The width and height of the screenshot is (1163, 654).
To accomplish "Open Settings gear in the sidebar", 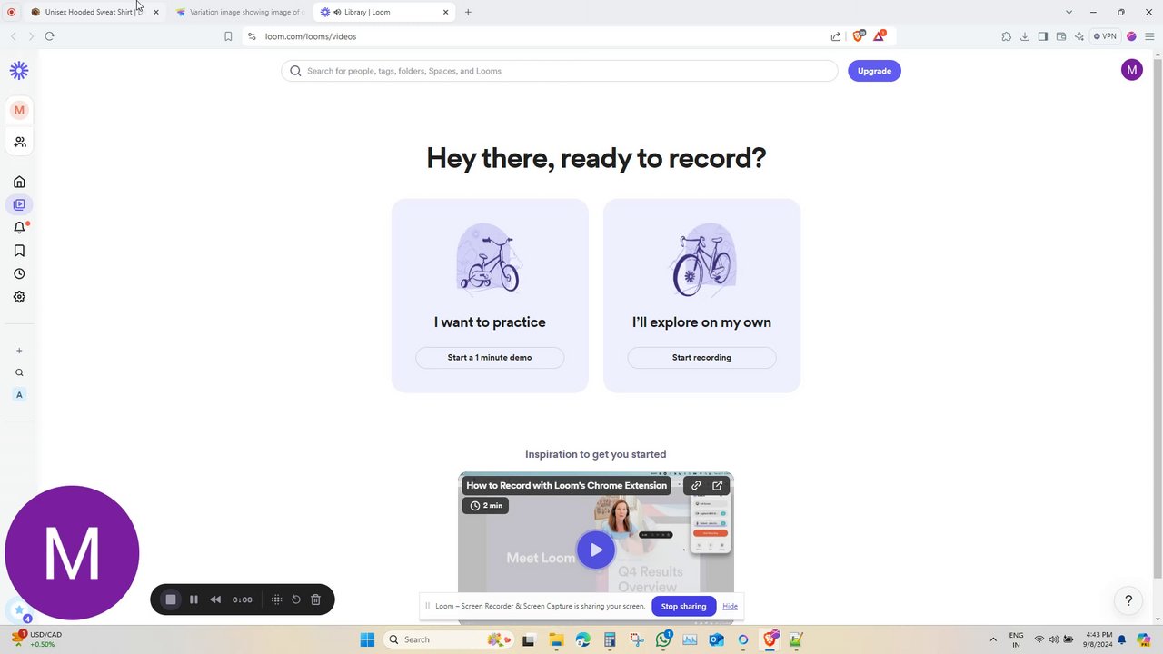I will [19, 297].
